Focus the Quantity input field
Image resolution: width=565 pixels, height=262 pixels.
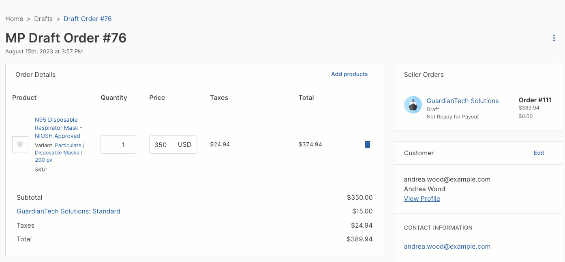click(118, 145)
